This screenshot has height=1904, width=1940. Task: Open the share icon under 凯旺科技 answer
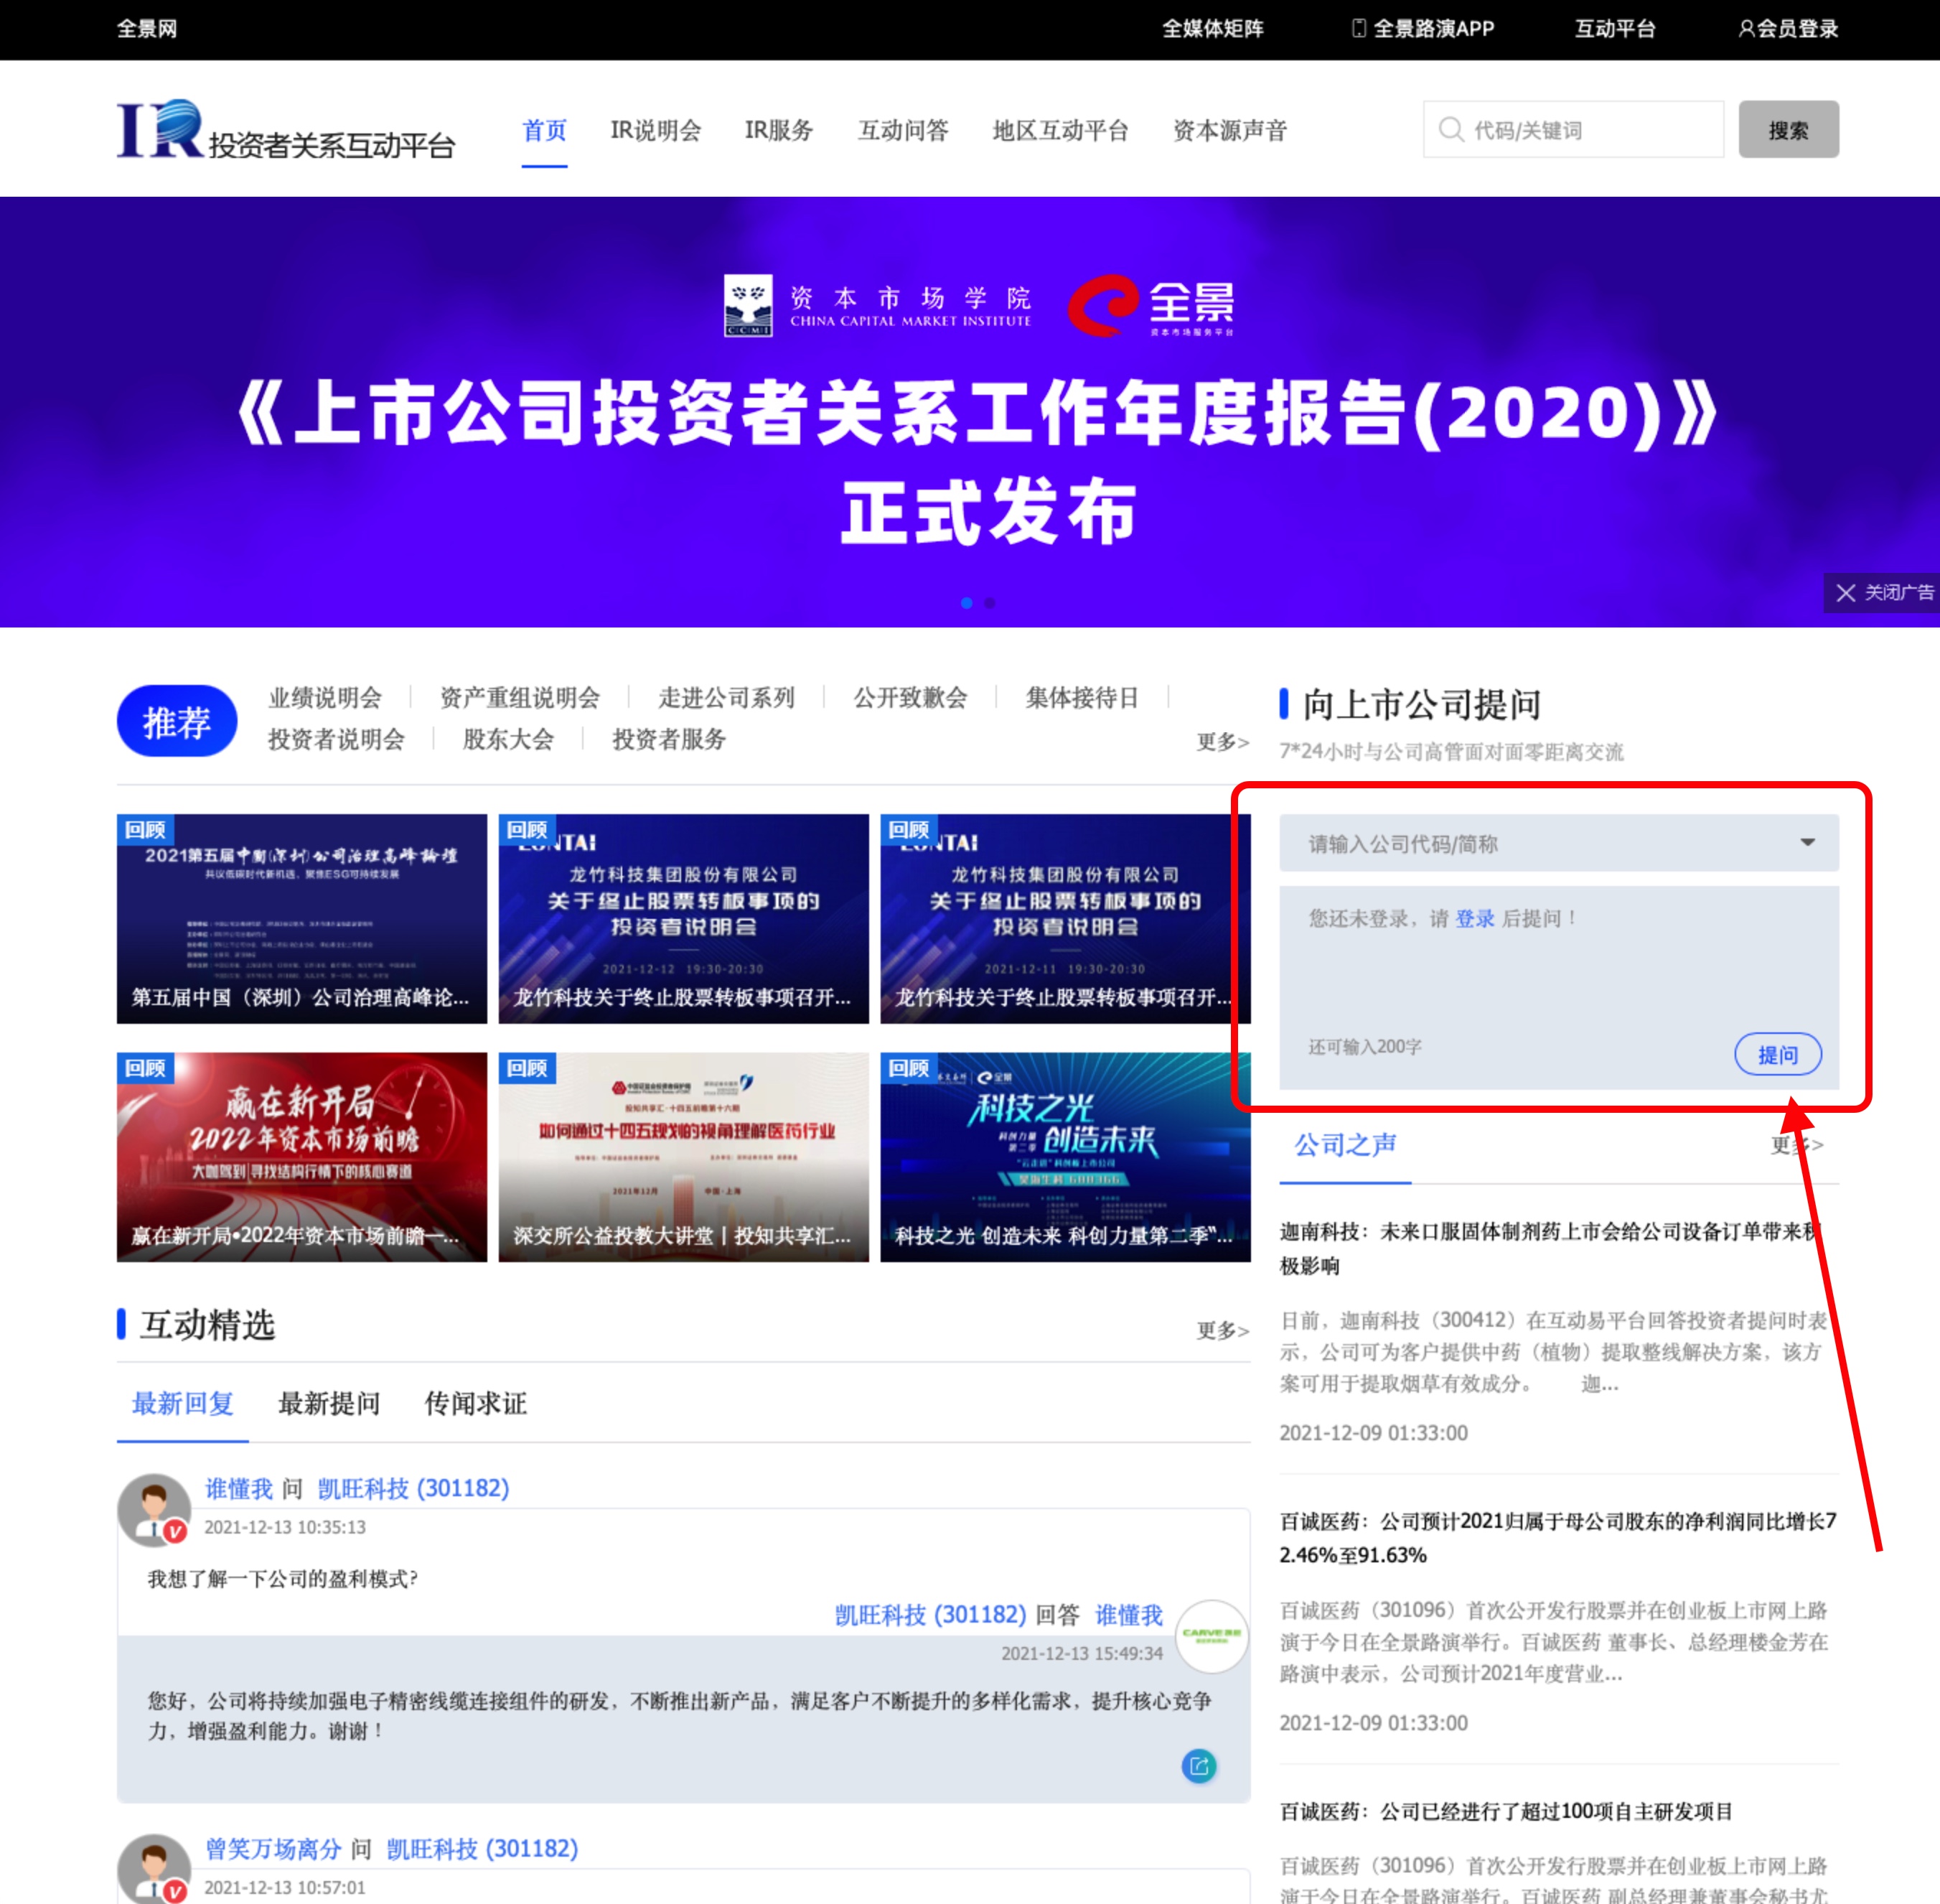click(x=1199, y=1767)
